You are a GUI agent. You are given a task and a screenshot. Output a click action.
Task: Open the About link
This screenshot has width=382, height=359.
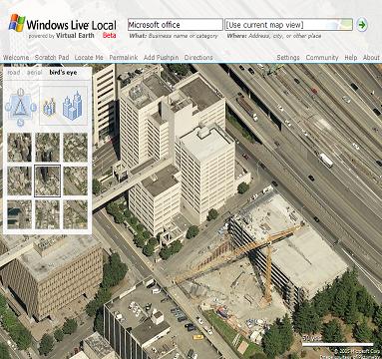point(371,58)
